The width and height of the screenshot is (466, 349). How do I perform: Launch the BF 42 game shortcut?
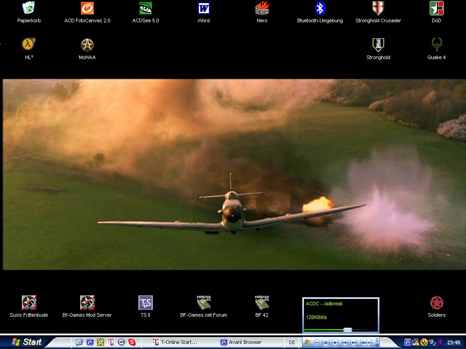[x=262, y=303]
